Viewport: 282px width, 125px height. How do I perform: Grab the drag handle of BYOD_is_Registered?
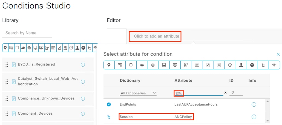point(7,65)
